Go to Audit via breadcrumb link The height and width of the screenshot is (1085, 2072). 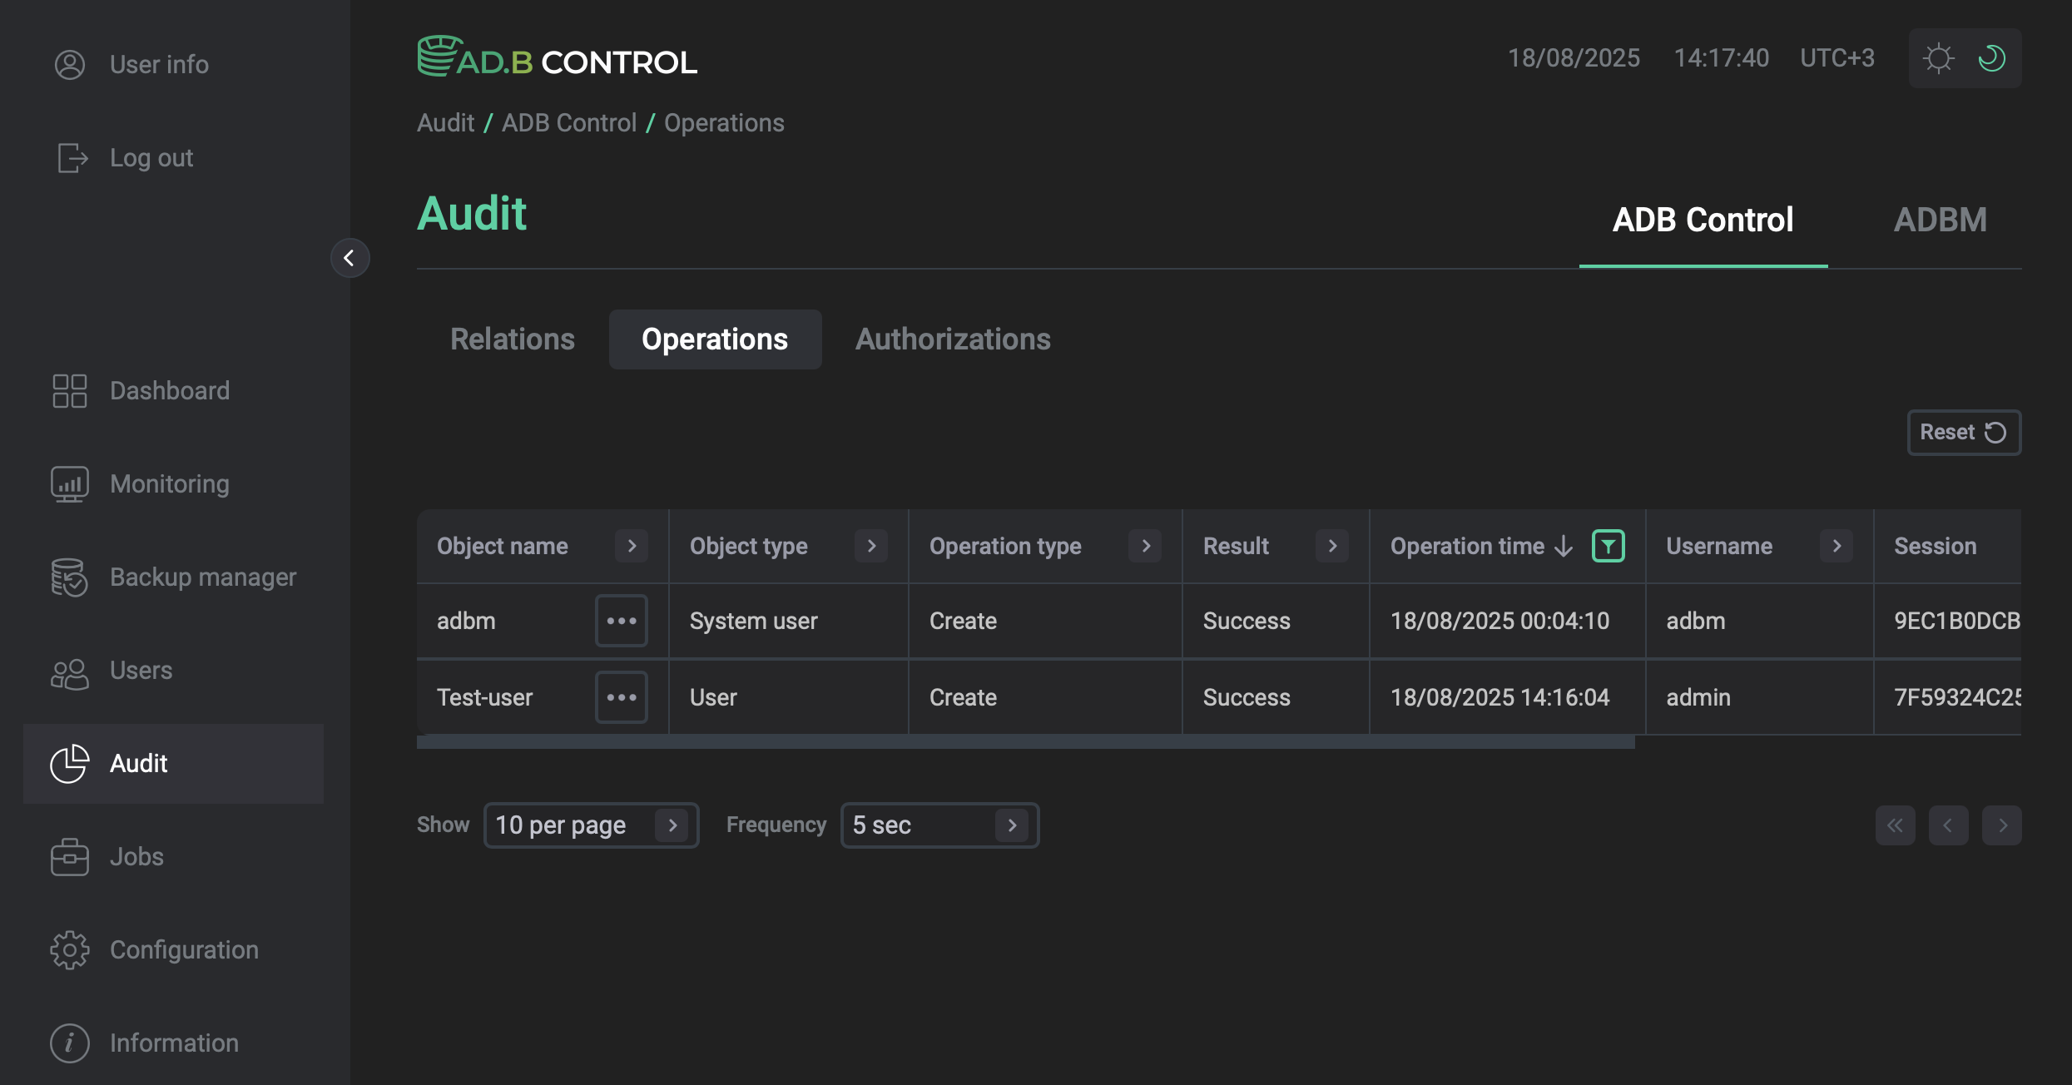[445, 122]
